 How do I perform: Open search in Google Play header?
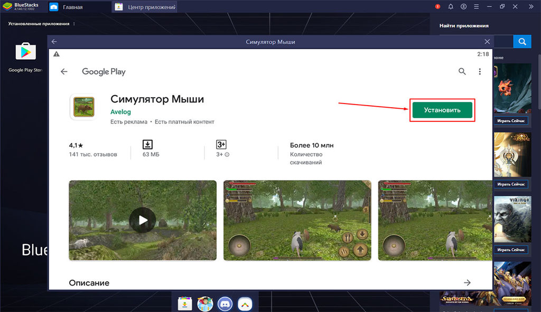point(462,71)
